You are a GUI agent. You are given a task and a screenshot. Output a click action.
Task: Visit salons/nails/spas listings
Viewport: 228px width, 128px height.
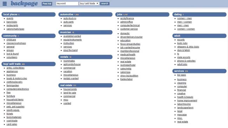tap(15, 29)
